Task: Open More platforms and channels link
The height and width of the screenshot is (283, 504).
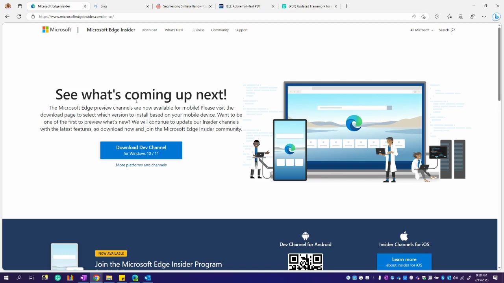Action: pos(141,165)
